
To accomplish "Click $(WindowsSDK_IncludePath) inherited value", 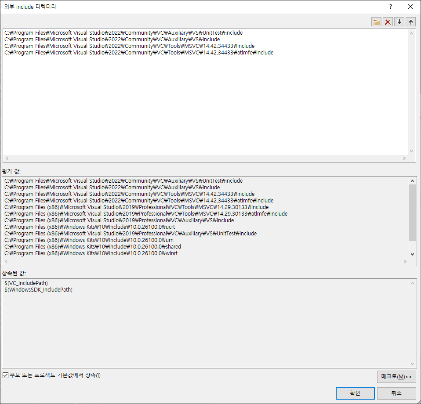I will coord(38,290).
